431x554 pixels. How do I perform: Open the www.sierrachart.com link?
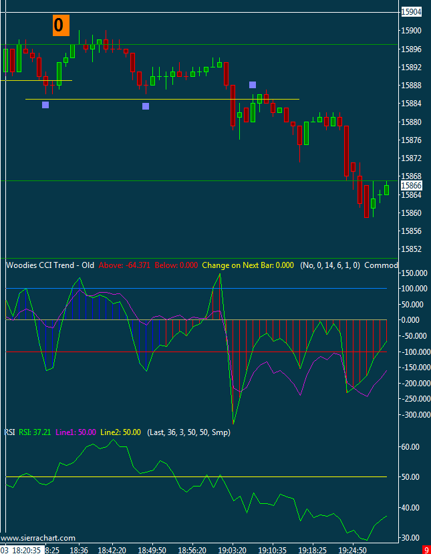tap(38, 538)
